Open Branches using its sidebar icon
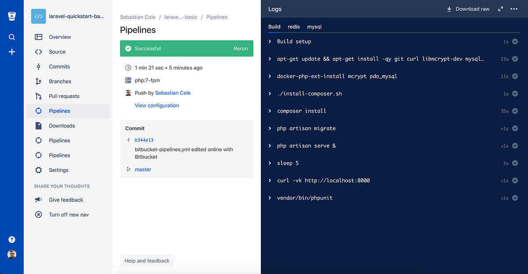The height and width of the screenshot is (274, 528). click(x=38, y=81)
